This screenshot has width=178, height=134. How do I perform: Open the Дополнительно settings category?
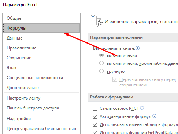(41, 88)
